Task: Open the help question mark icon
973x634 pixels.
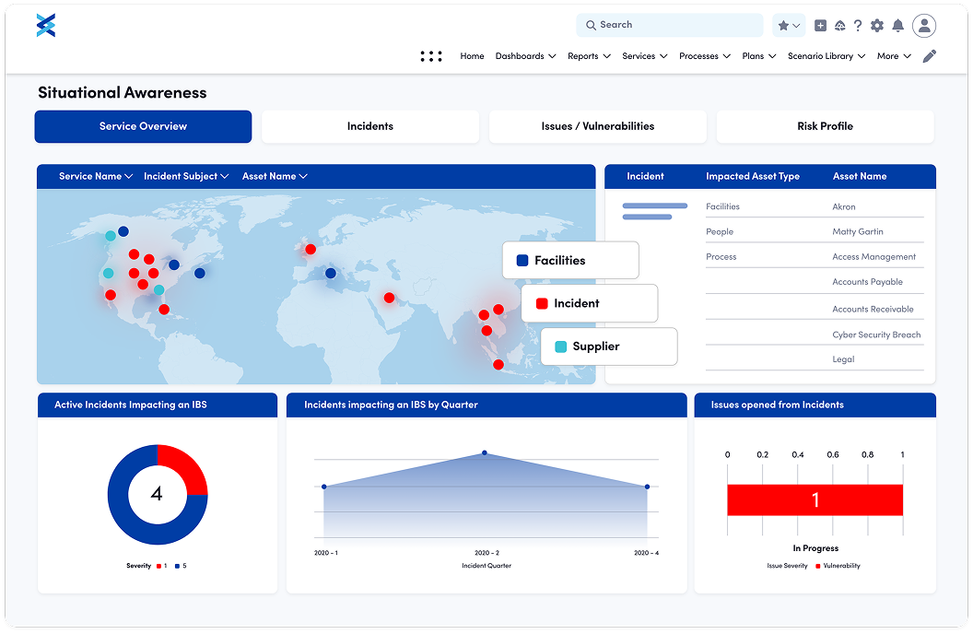Action: [x=858, y=26]
